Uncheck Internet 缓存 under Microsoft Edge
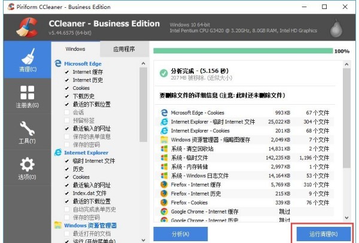This screenshot has height=243, width=359. [x=67, y=72]
